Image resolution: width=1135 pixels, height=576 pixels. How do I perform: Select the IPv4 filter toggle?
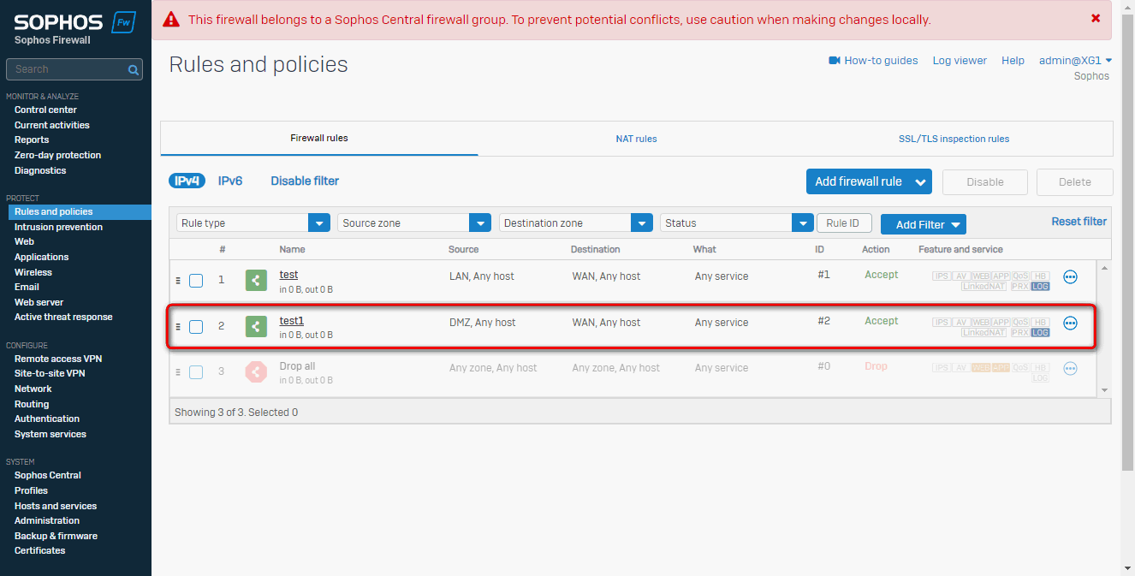pyautogui.click(x=187, y=181)
